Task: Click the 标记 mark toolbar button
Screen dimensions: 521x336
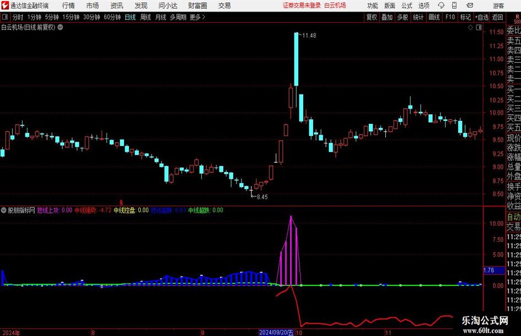Action: 465,17
